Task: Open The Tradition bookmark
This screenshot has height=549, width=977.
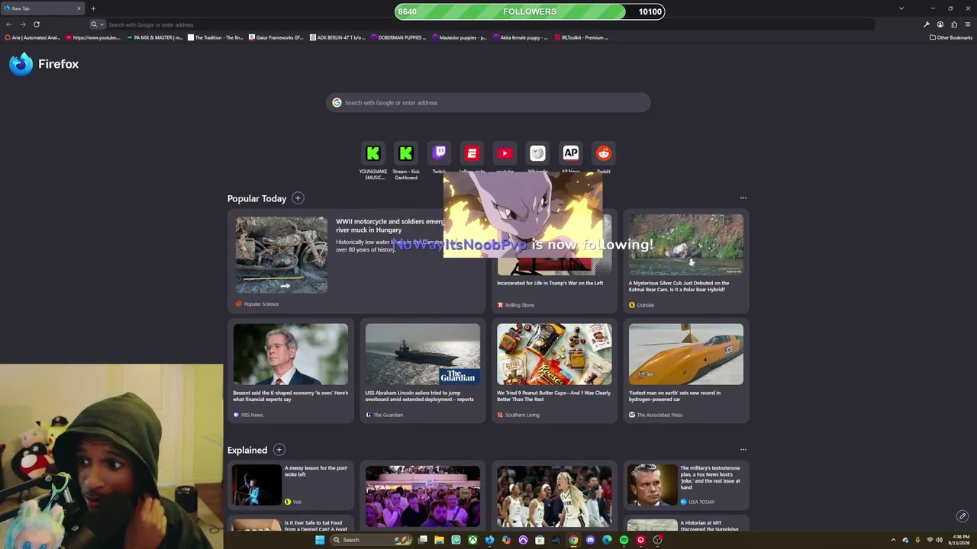Action: tap(216, 37)
